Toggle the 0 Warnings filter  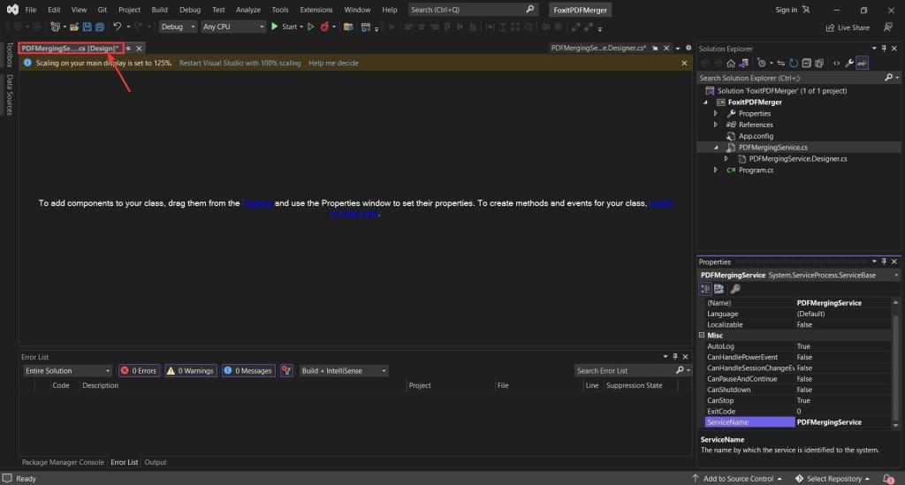(191, 371)
